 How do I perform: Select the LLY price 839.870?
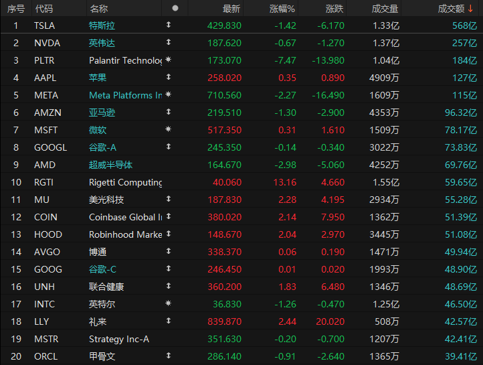(225, 321)
